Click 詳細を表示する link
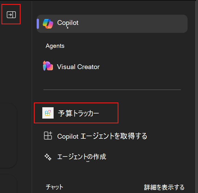The width and height of the screenshot is (198, 193). pyautogui.click(x=164, y=187)
